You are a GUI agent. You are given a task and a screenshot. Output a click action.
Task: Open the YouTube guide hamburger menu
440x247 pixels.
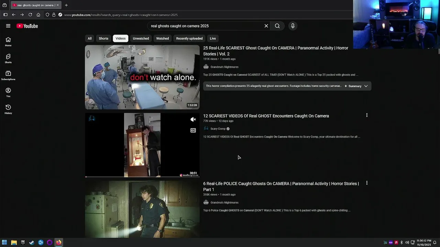(8, 26)
